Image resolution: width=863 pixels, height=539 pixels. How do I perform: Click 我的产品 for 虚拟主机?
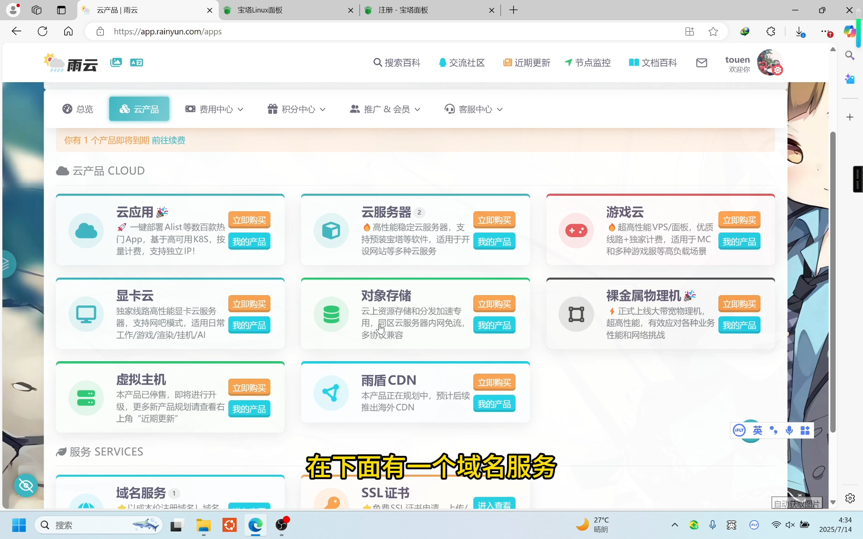point(249,409)
